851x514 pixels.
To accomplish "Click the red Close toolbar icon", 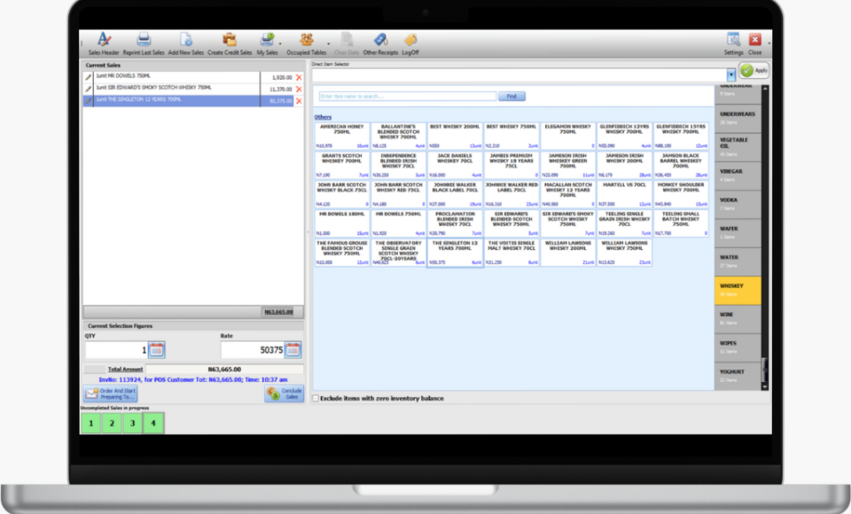I will [755, 40].
